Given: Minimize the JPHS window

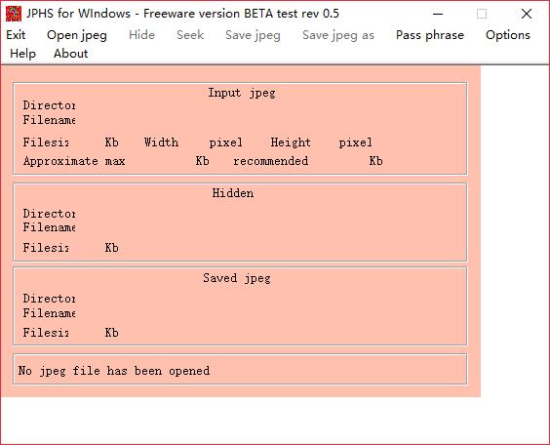Looking at the screenshot, I should point(438,14).
